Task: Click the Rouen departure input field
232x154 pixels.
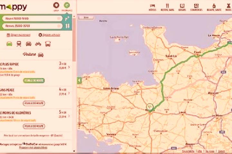Action: pos(32,19)
